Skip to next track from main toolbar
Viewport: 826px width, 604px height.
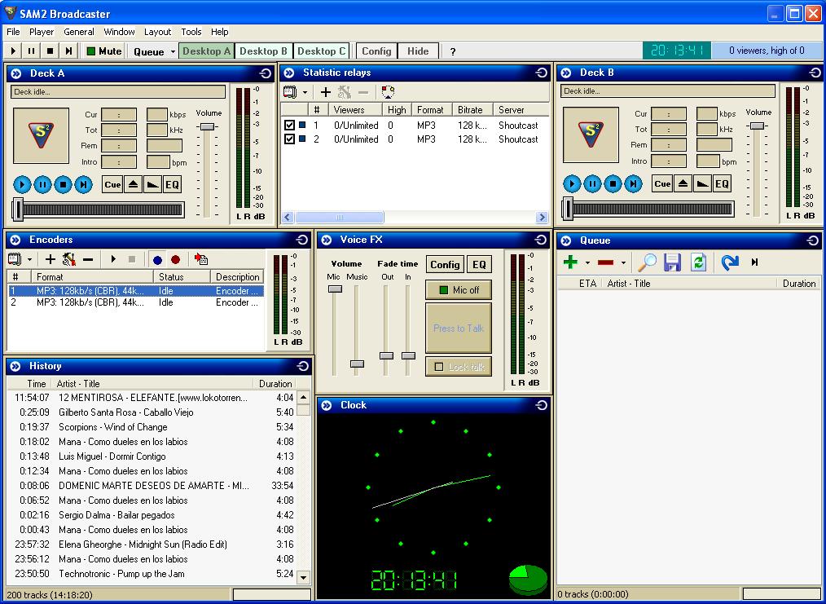click(x=68, y=51)
